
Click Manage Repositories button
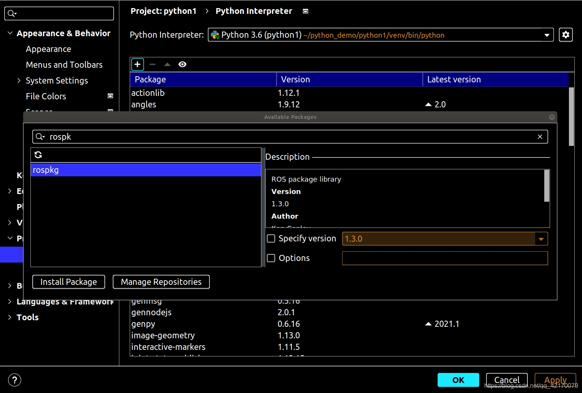(161, 282)
